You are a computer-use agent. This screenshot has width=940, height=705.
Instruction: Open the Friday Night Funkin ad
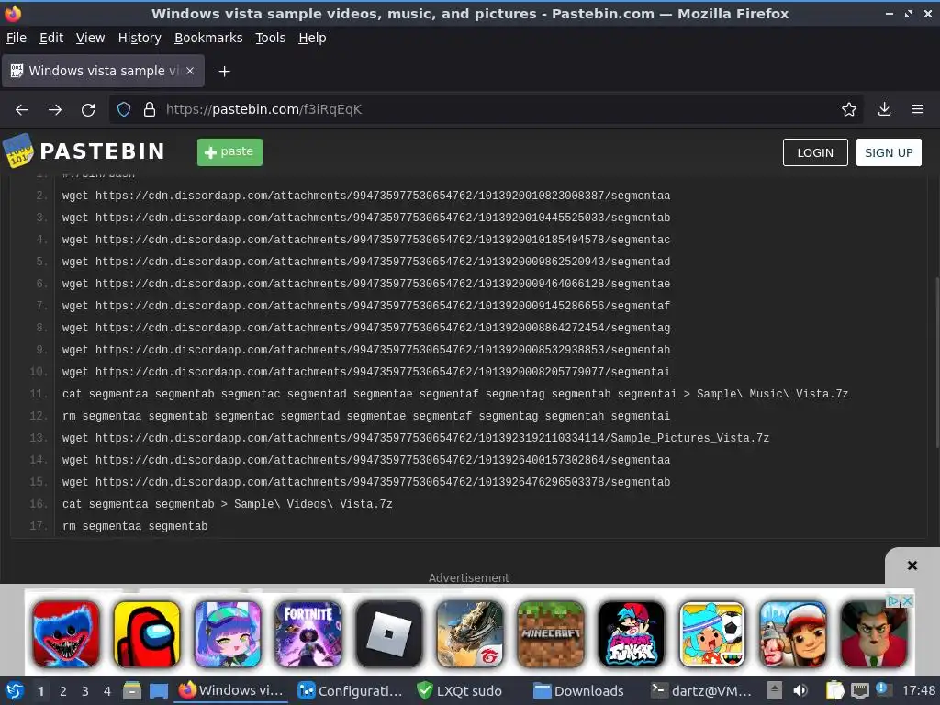(632, 634)
